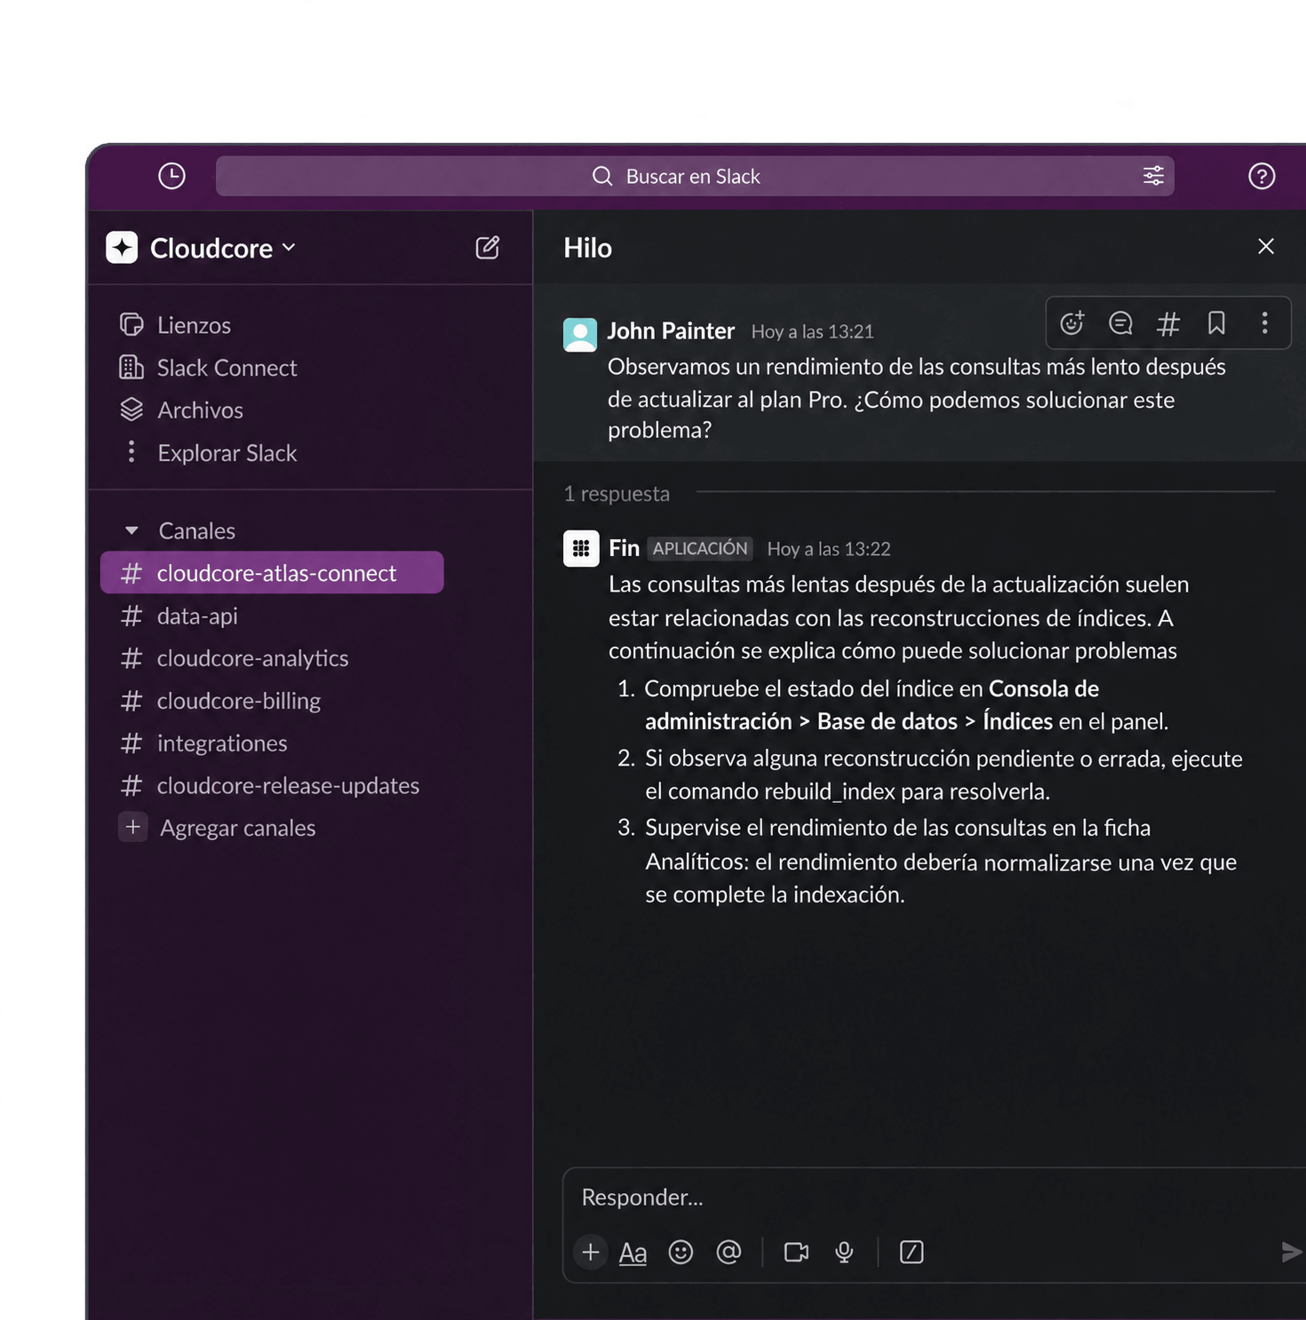
Task: Open Lienzos in the sidebar
Action: point(176,325)
